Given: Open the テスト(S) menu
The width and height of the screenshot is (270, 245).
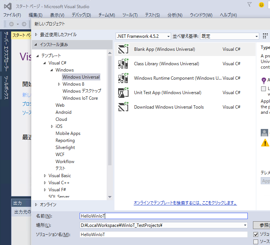Looking at the screenshot, I should [x=152, y=15].
